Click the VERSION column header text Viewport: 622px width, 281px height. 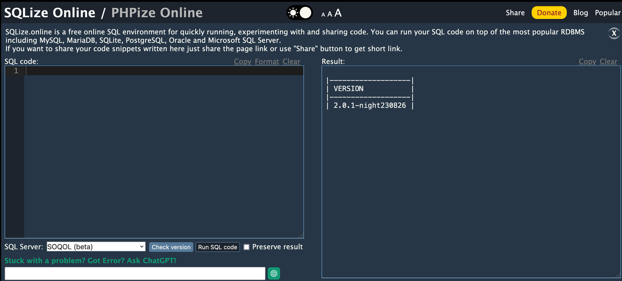(348, 89)
